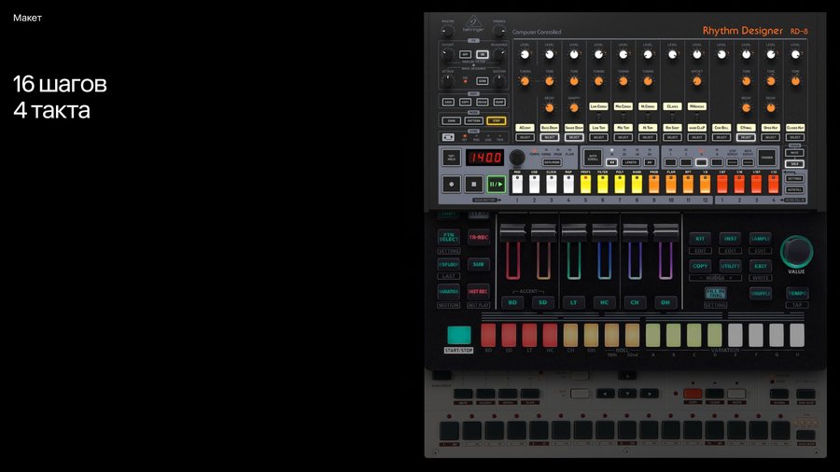The image size is (840, 472).
Task: Click the red 140.0 tempo display
Action: tap(485, 158)
